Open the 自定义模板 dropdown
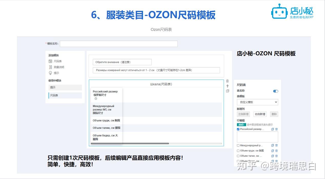Viewport: 325px width, 179px height. coord(257,102)
